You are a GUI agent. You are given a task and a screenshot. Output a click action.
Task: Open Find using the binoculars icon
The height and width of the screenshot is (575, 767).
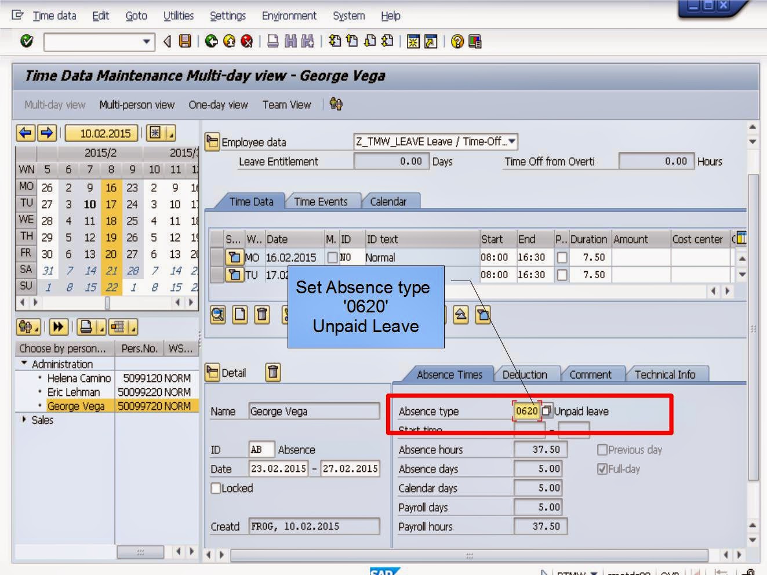click(x=291, y=41)
